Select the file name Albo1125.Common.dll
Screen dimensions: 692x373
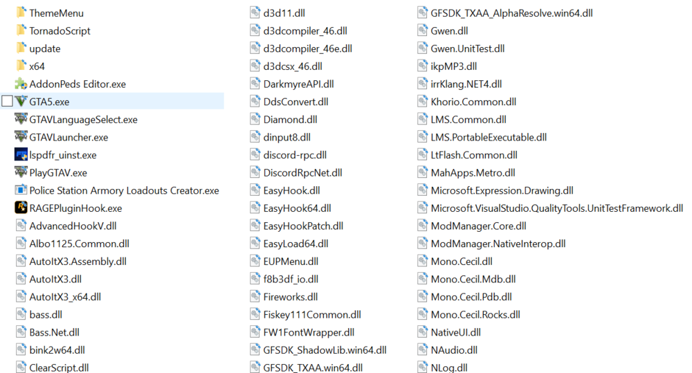click(x=80, y=244)
